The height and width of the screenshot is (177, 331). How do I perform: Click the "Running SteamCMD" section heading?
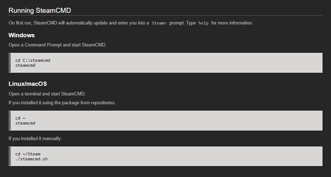click(x=40, y=11)
